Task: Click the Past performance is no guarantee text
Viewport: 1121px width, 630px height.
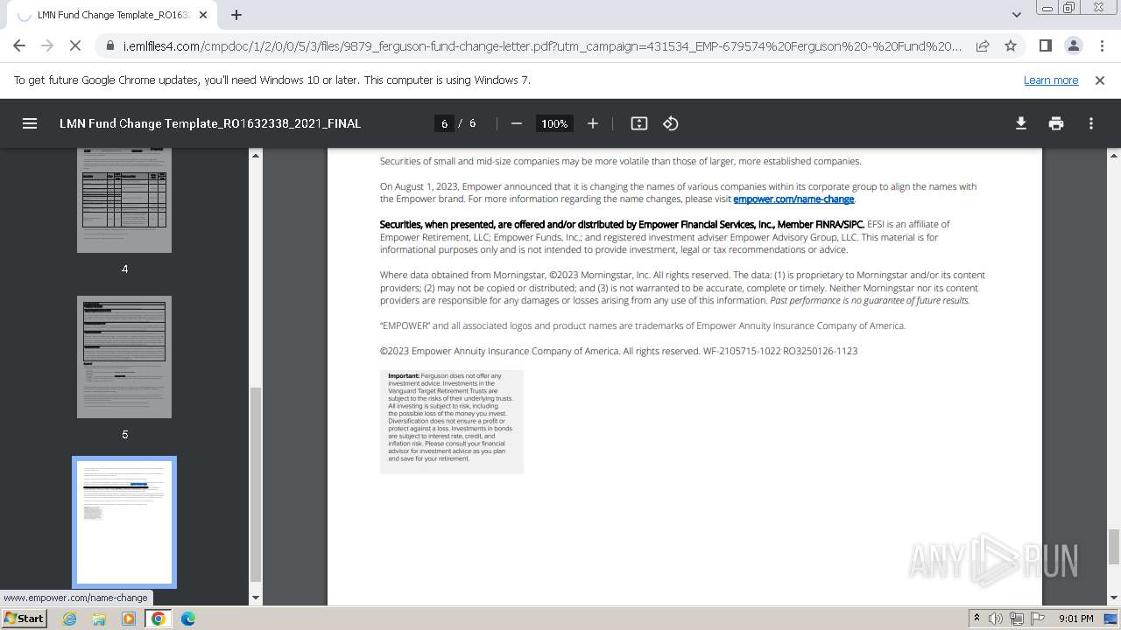Action: point(870,300)
